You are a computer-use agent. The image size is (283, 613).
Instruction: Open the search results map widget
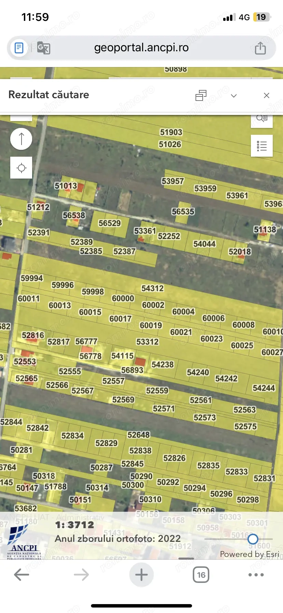(x=261, y=119)
